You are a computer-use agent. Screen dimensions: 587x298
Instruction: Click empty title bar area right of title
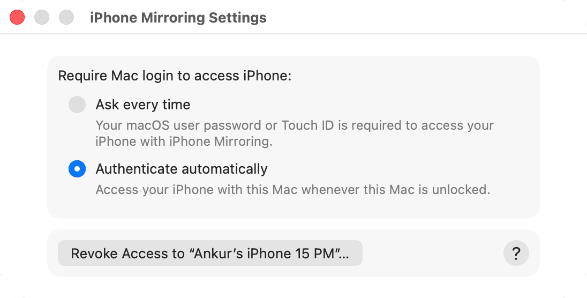pos(418,18)
